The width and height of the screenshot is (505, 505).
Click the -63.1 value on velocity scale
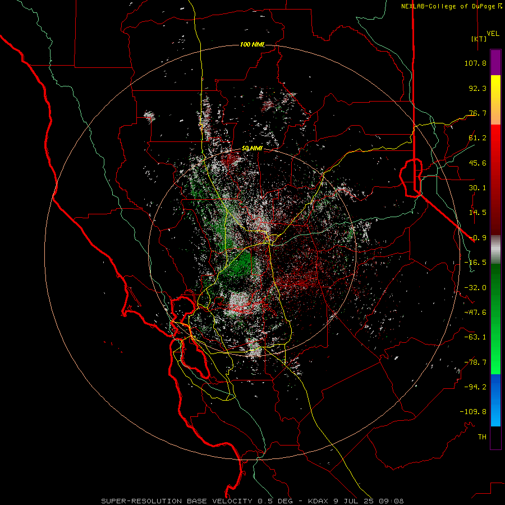(475, 337)
